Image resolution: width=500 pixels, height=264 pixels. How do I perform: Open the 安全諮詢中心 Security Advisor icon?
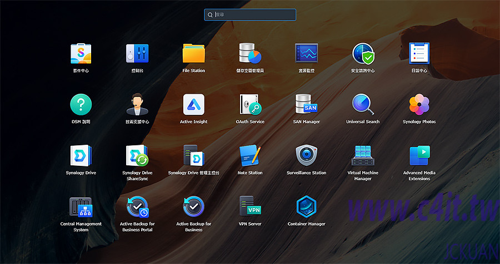363,53
